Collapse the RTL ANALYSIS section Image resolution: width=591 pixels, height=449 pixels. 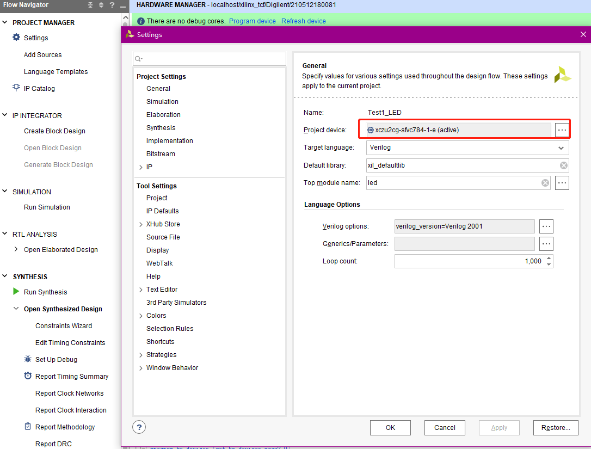(x=5, y=233)
